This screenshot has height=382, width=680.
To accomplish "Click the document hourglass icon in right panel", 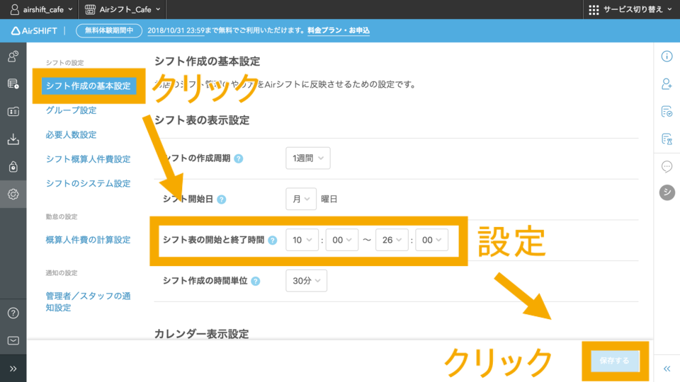I will click(667, 139).
